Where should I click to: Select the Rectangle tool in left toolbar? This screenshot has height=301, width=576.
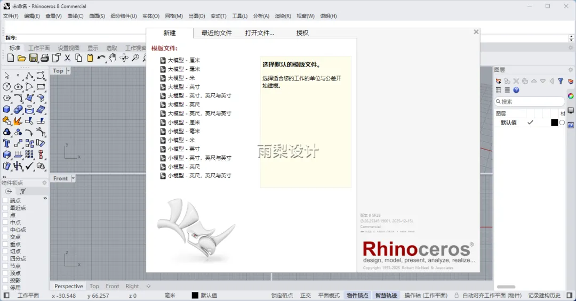(x=41, y=87)
